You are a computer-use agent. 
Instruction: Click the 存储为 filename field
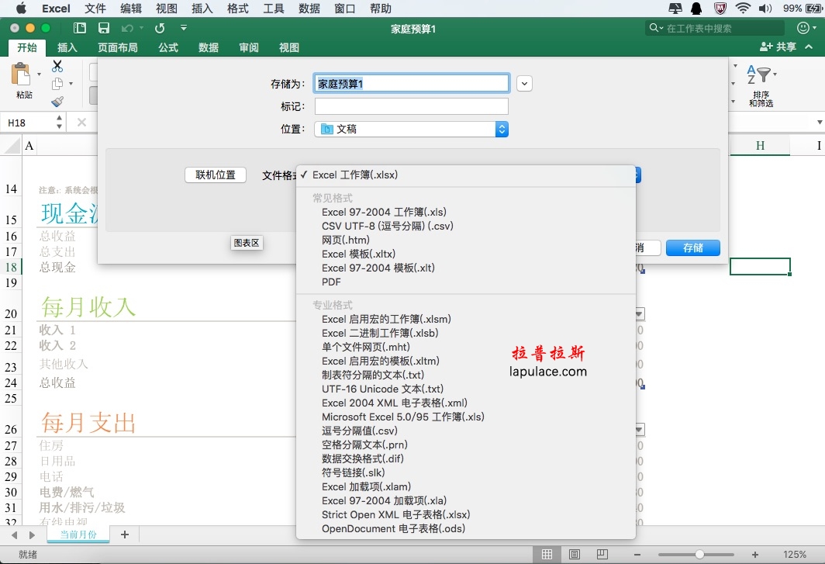412,84
